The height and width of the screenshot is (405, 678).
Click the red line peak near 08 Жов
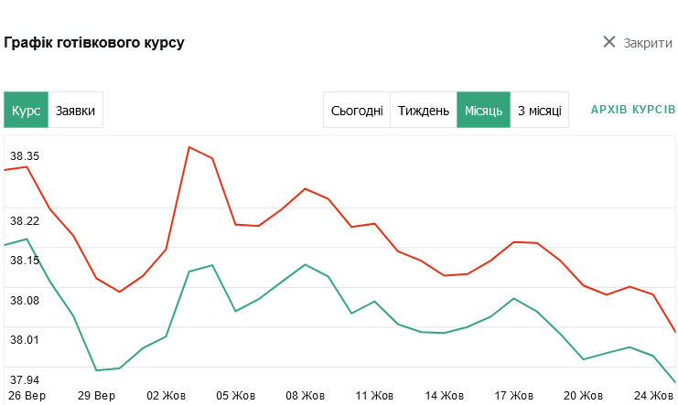coord(305,188)
